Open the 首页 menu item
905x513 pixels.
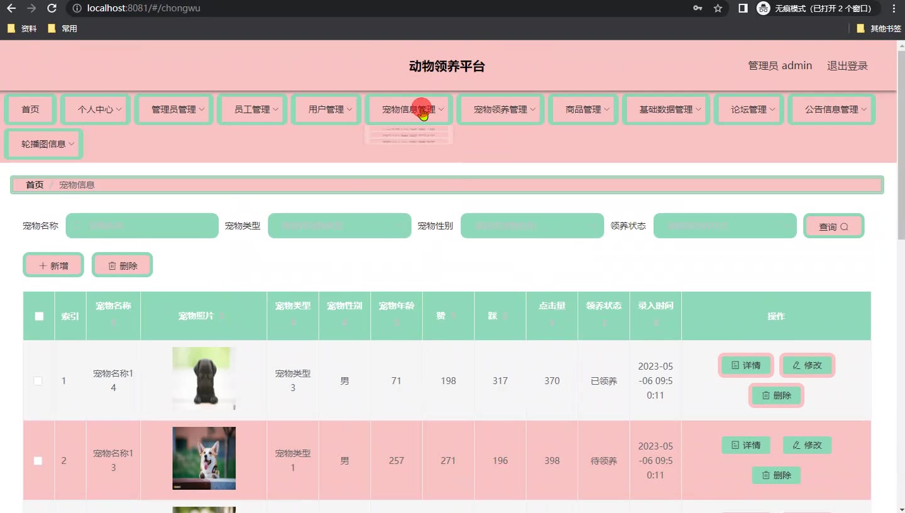pyautogui.click(x=30, y=109)
